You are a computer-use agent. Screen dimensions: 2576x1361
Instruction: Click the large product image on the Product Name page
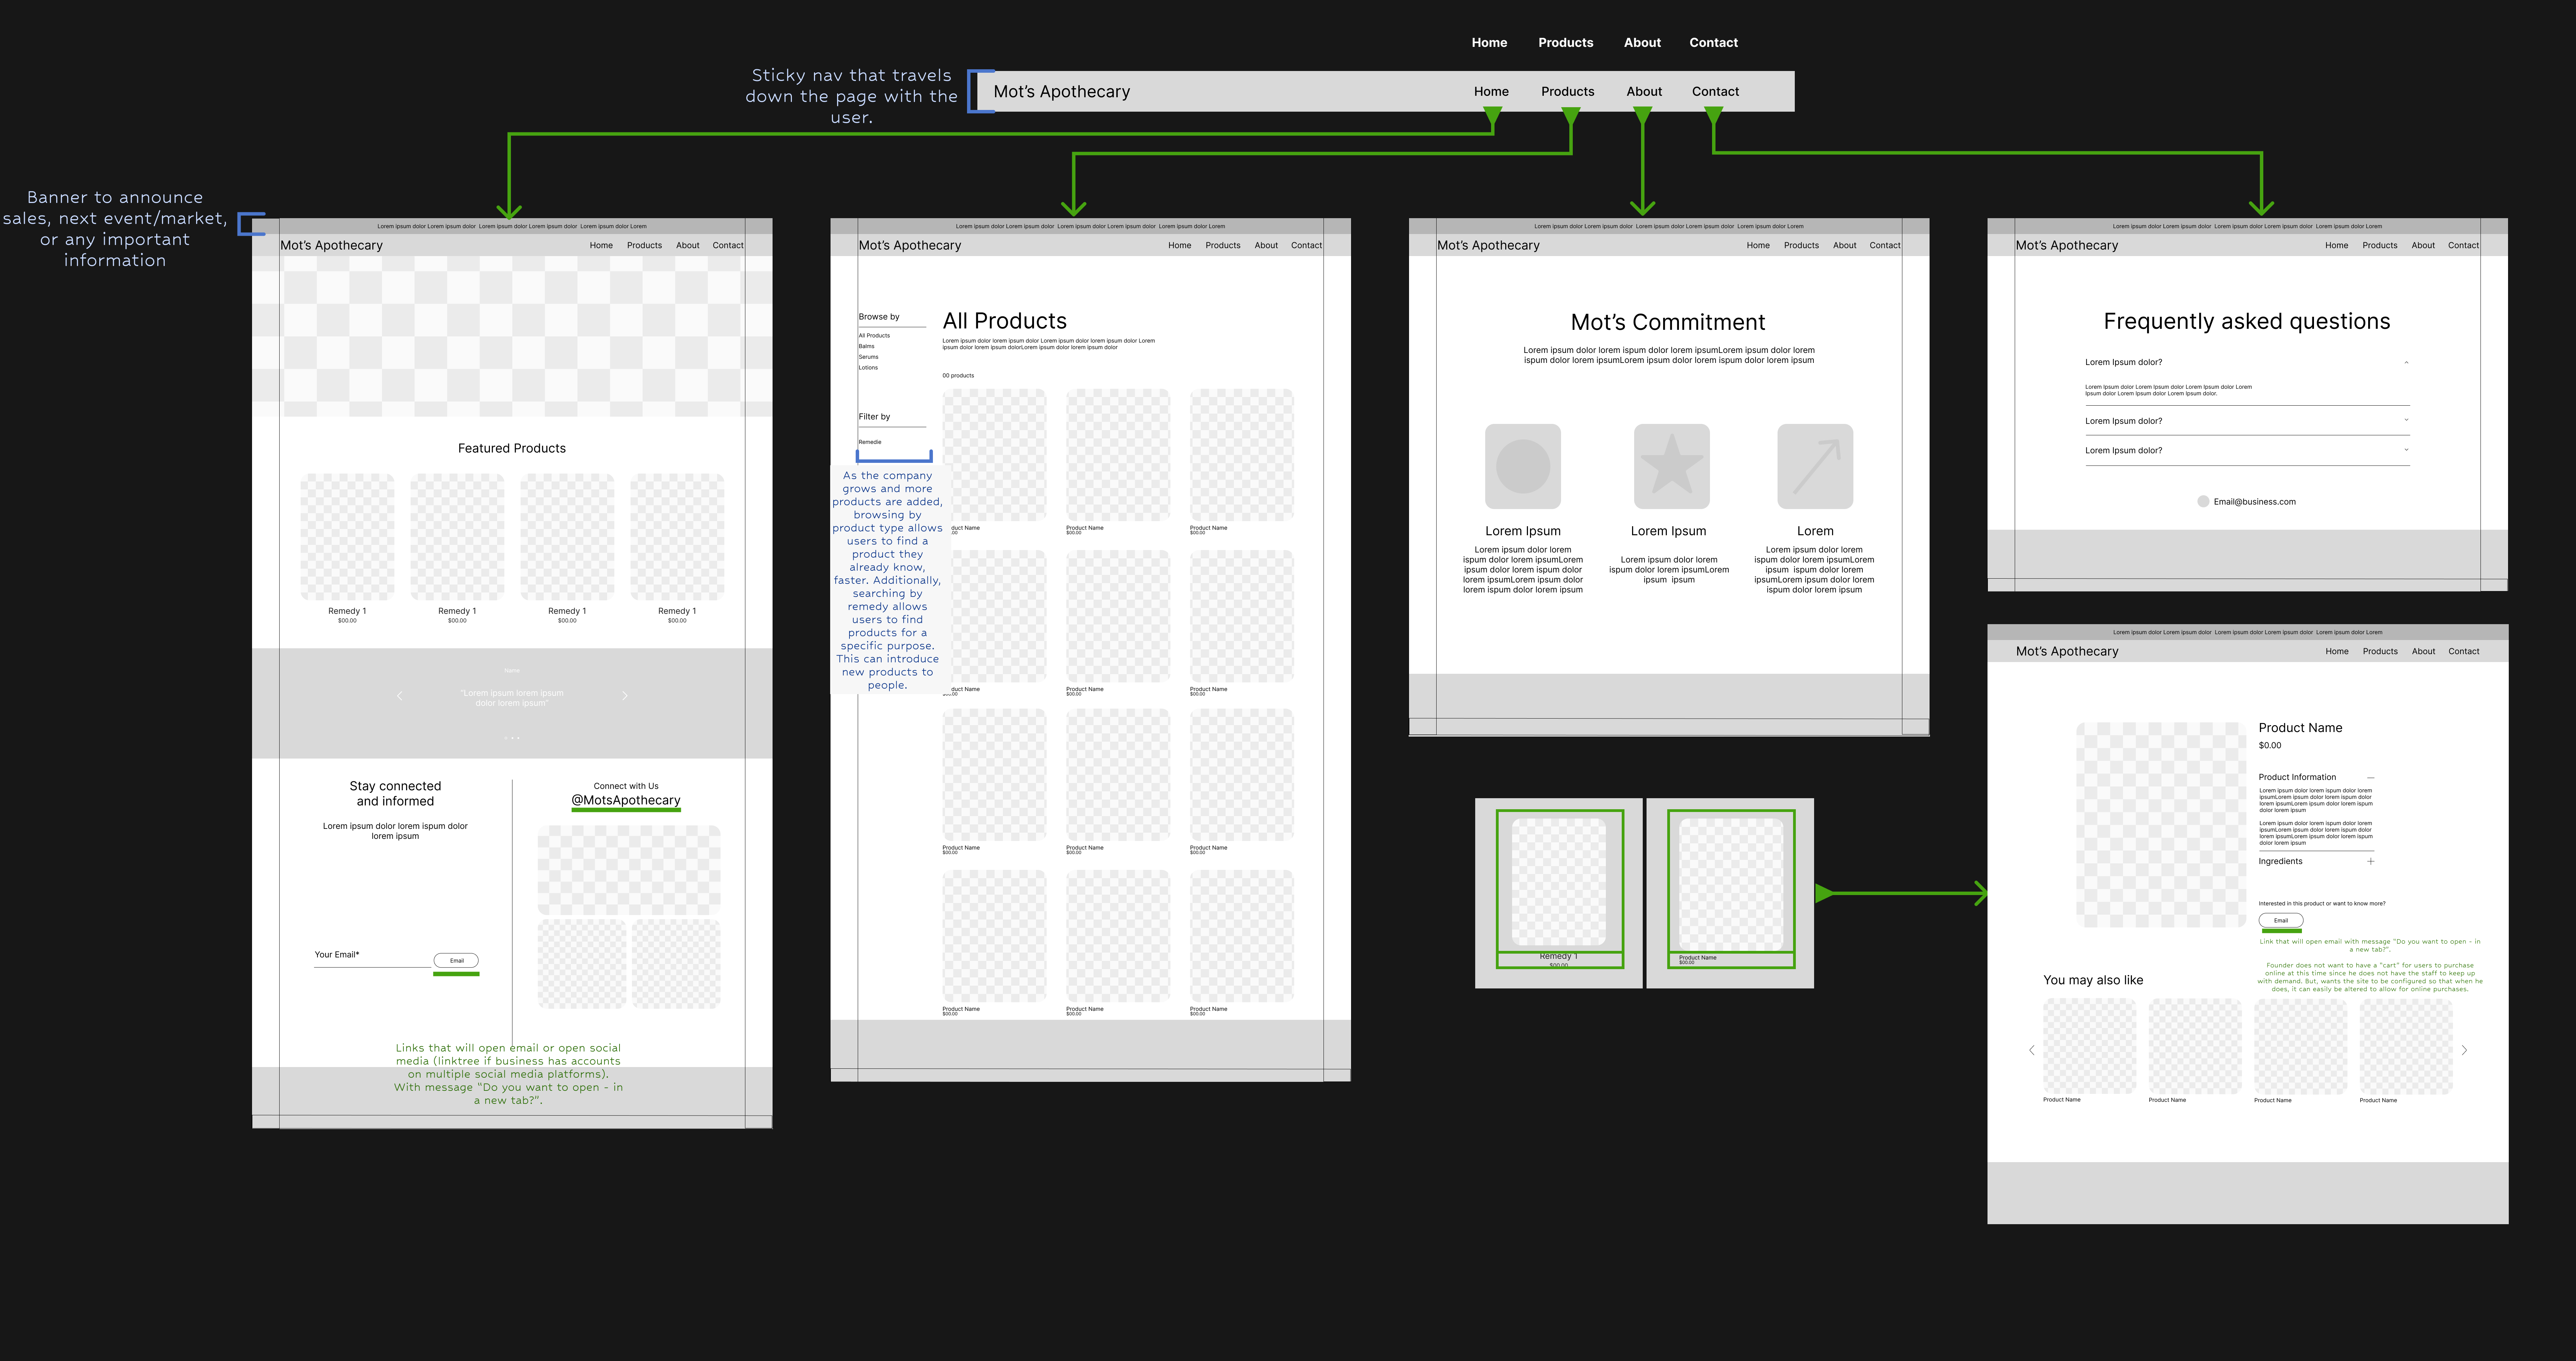[x=2161, y=825]
